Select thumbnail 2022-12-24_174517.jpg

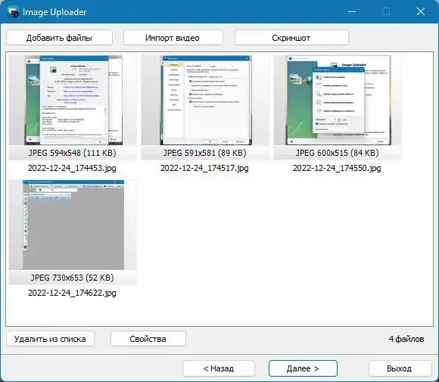[206, 100]
